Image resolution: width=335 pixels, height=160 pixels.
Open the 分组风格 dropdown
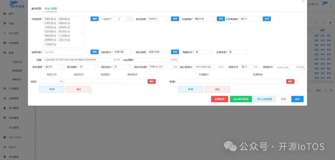pyautogui.click(x=204, y=19)
